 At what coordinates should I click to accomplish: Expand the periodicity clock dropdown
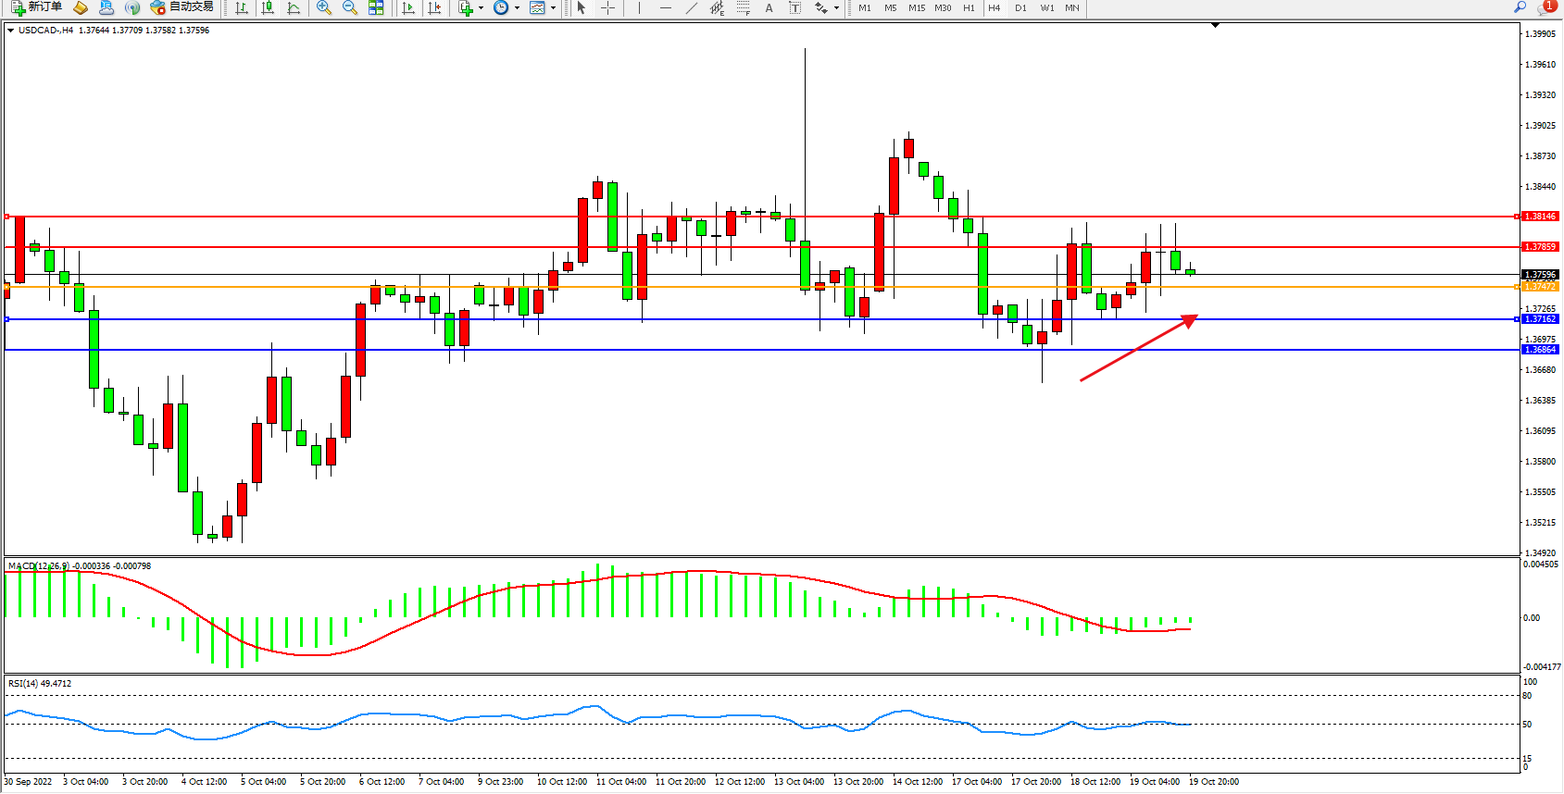coord(517,7)
